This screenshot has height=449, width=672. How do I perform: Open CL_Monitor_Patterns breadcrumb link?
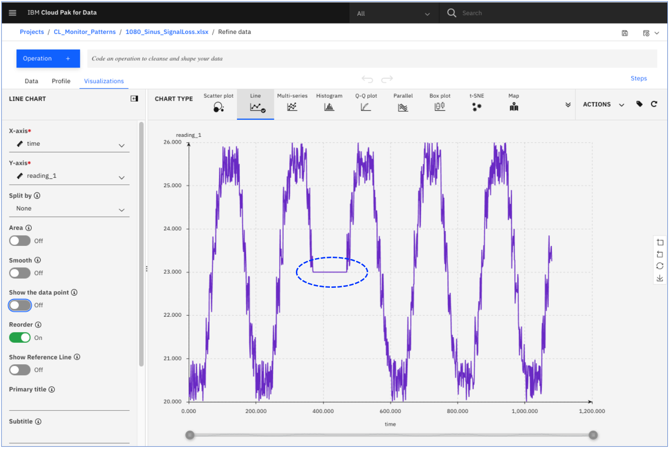[84, 32]
